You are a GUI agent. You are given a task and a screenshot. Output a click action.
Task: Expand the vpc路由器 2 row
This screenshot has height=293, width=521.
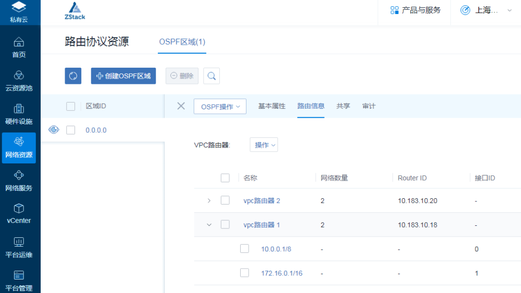click(209, 201)
